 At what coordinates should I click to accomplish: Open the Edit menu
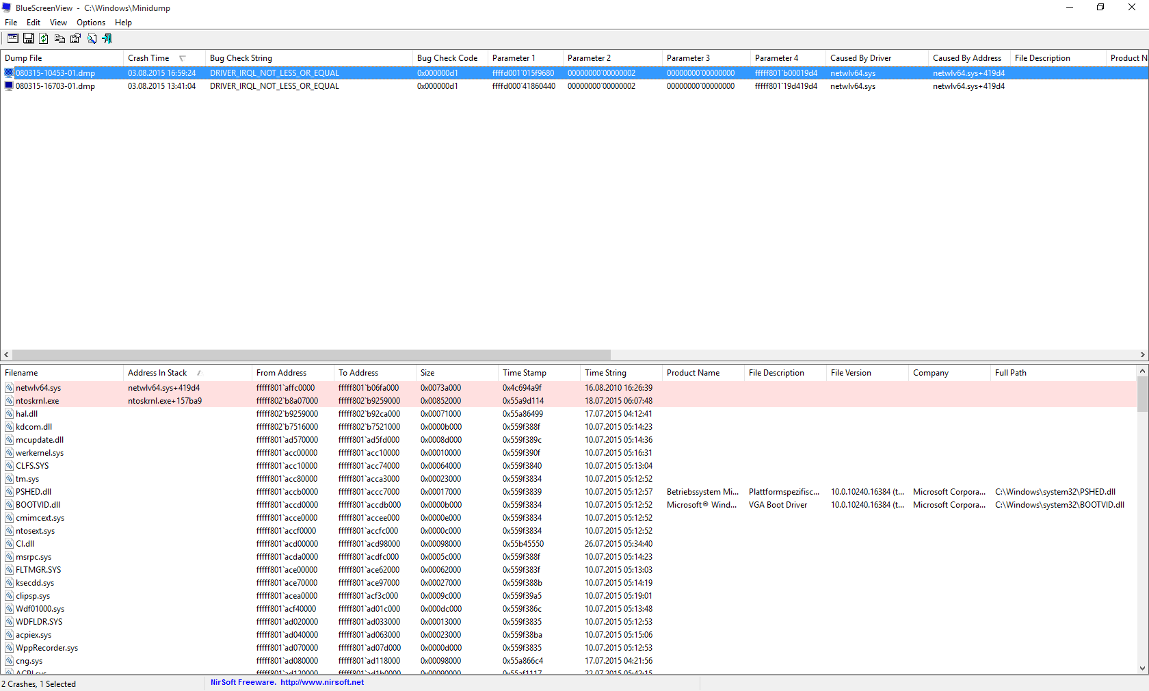tap(34, 23)
